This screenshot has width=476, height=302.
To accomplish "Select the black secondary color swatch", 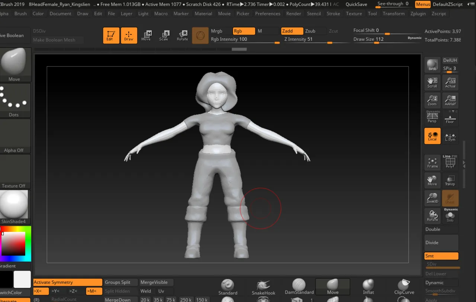I will (6, 279).
